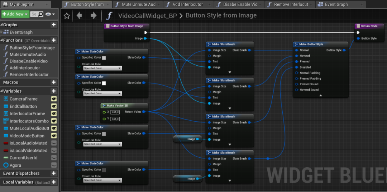387x192 pixels.
Task: Toggle closed eye for isLocalVideoMuted variable
Action: [54, 151]
